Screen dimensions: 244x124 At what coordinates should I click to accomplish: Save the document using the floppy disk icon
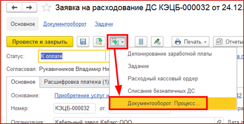[x=83, y=42]
